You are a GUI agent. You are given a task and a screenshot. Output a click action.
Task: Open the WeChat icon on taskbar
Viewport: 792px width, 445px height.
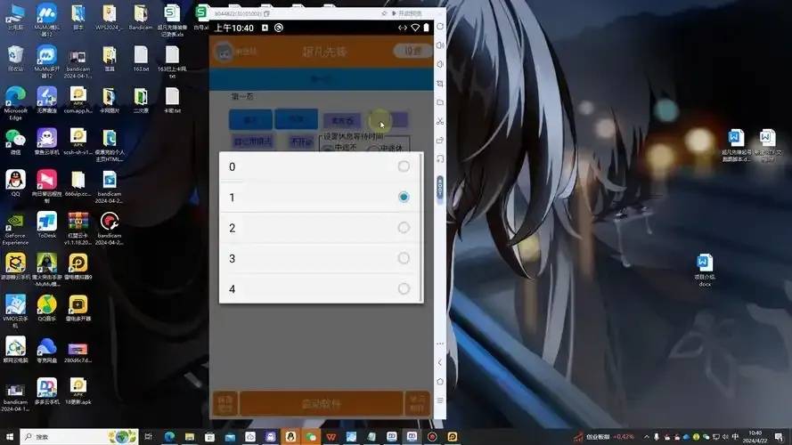[311, 436]
